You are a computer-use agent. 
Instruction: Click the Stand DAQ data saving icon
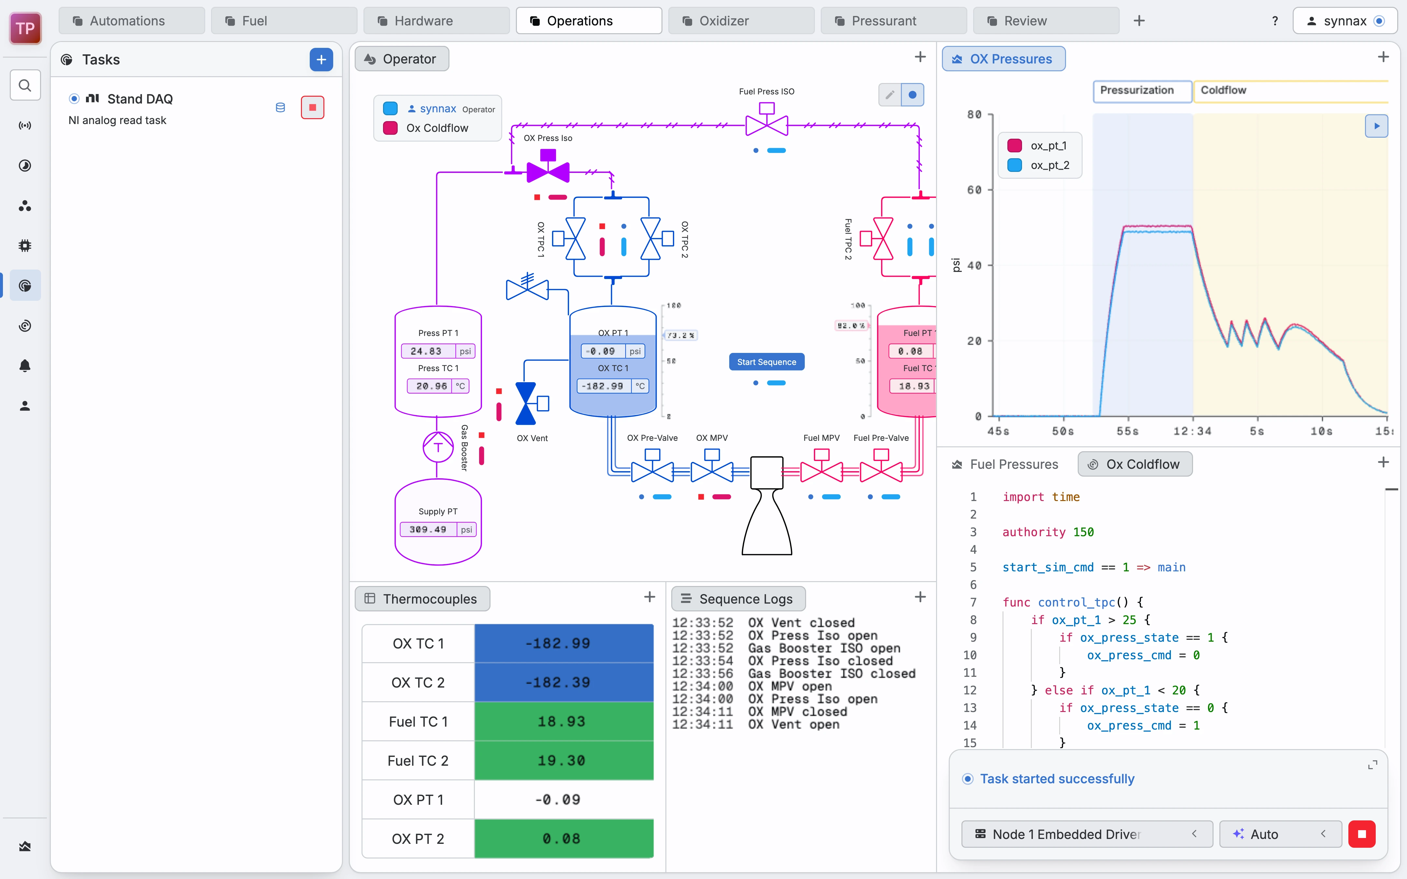(x=280, y=107)
